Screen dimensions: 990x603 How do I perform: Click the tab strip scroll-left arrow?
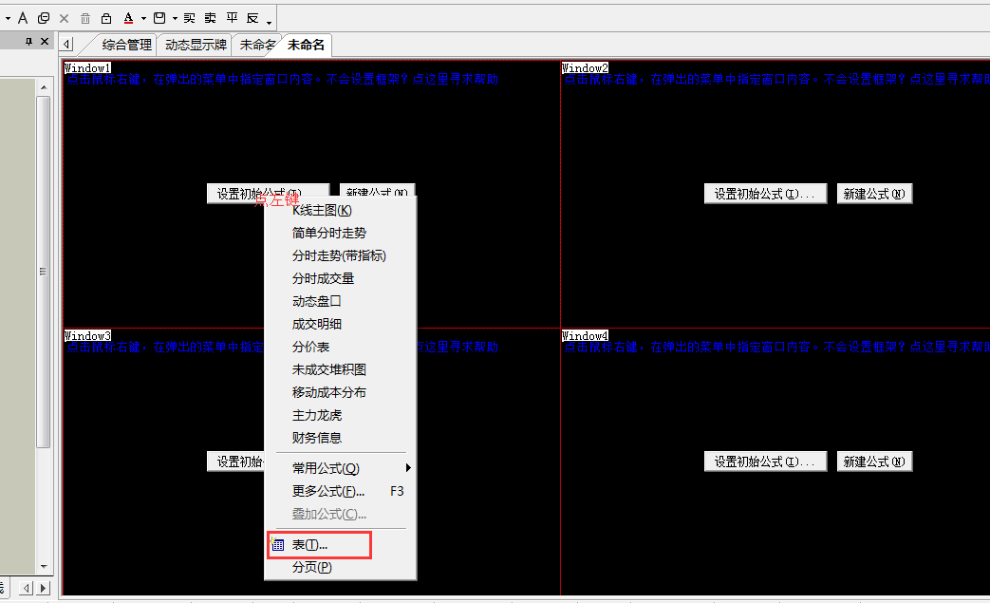click(67, 45)
